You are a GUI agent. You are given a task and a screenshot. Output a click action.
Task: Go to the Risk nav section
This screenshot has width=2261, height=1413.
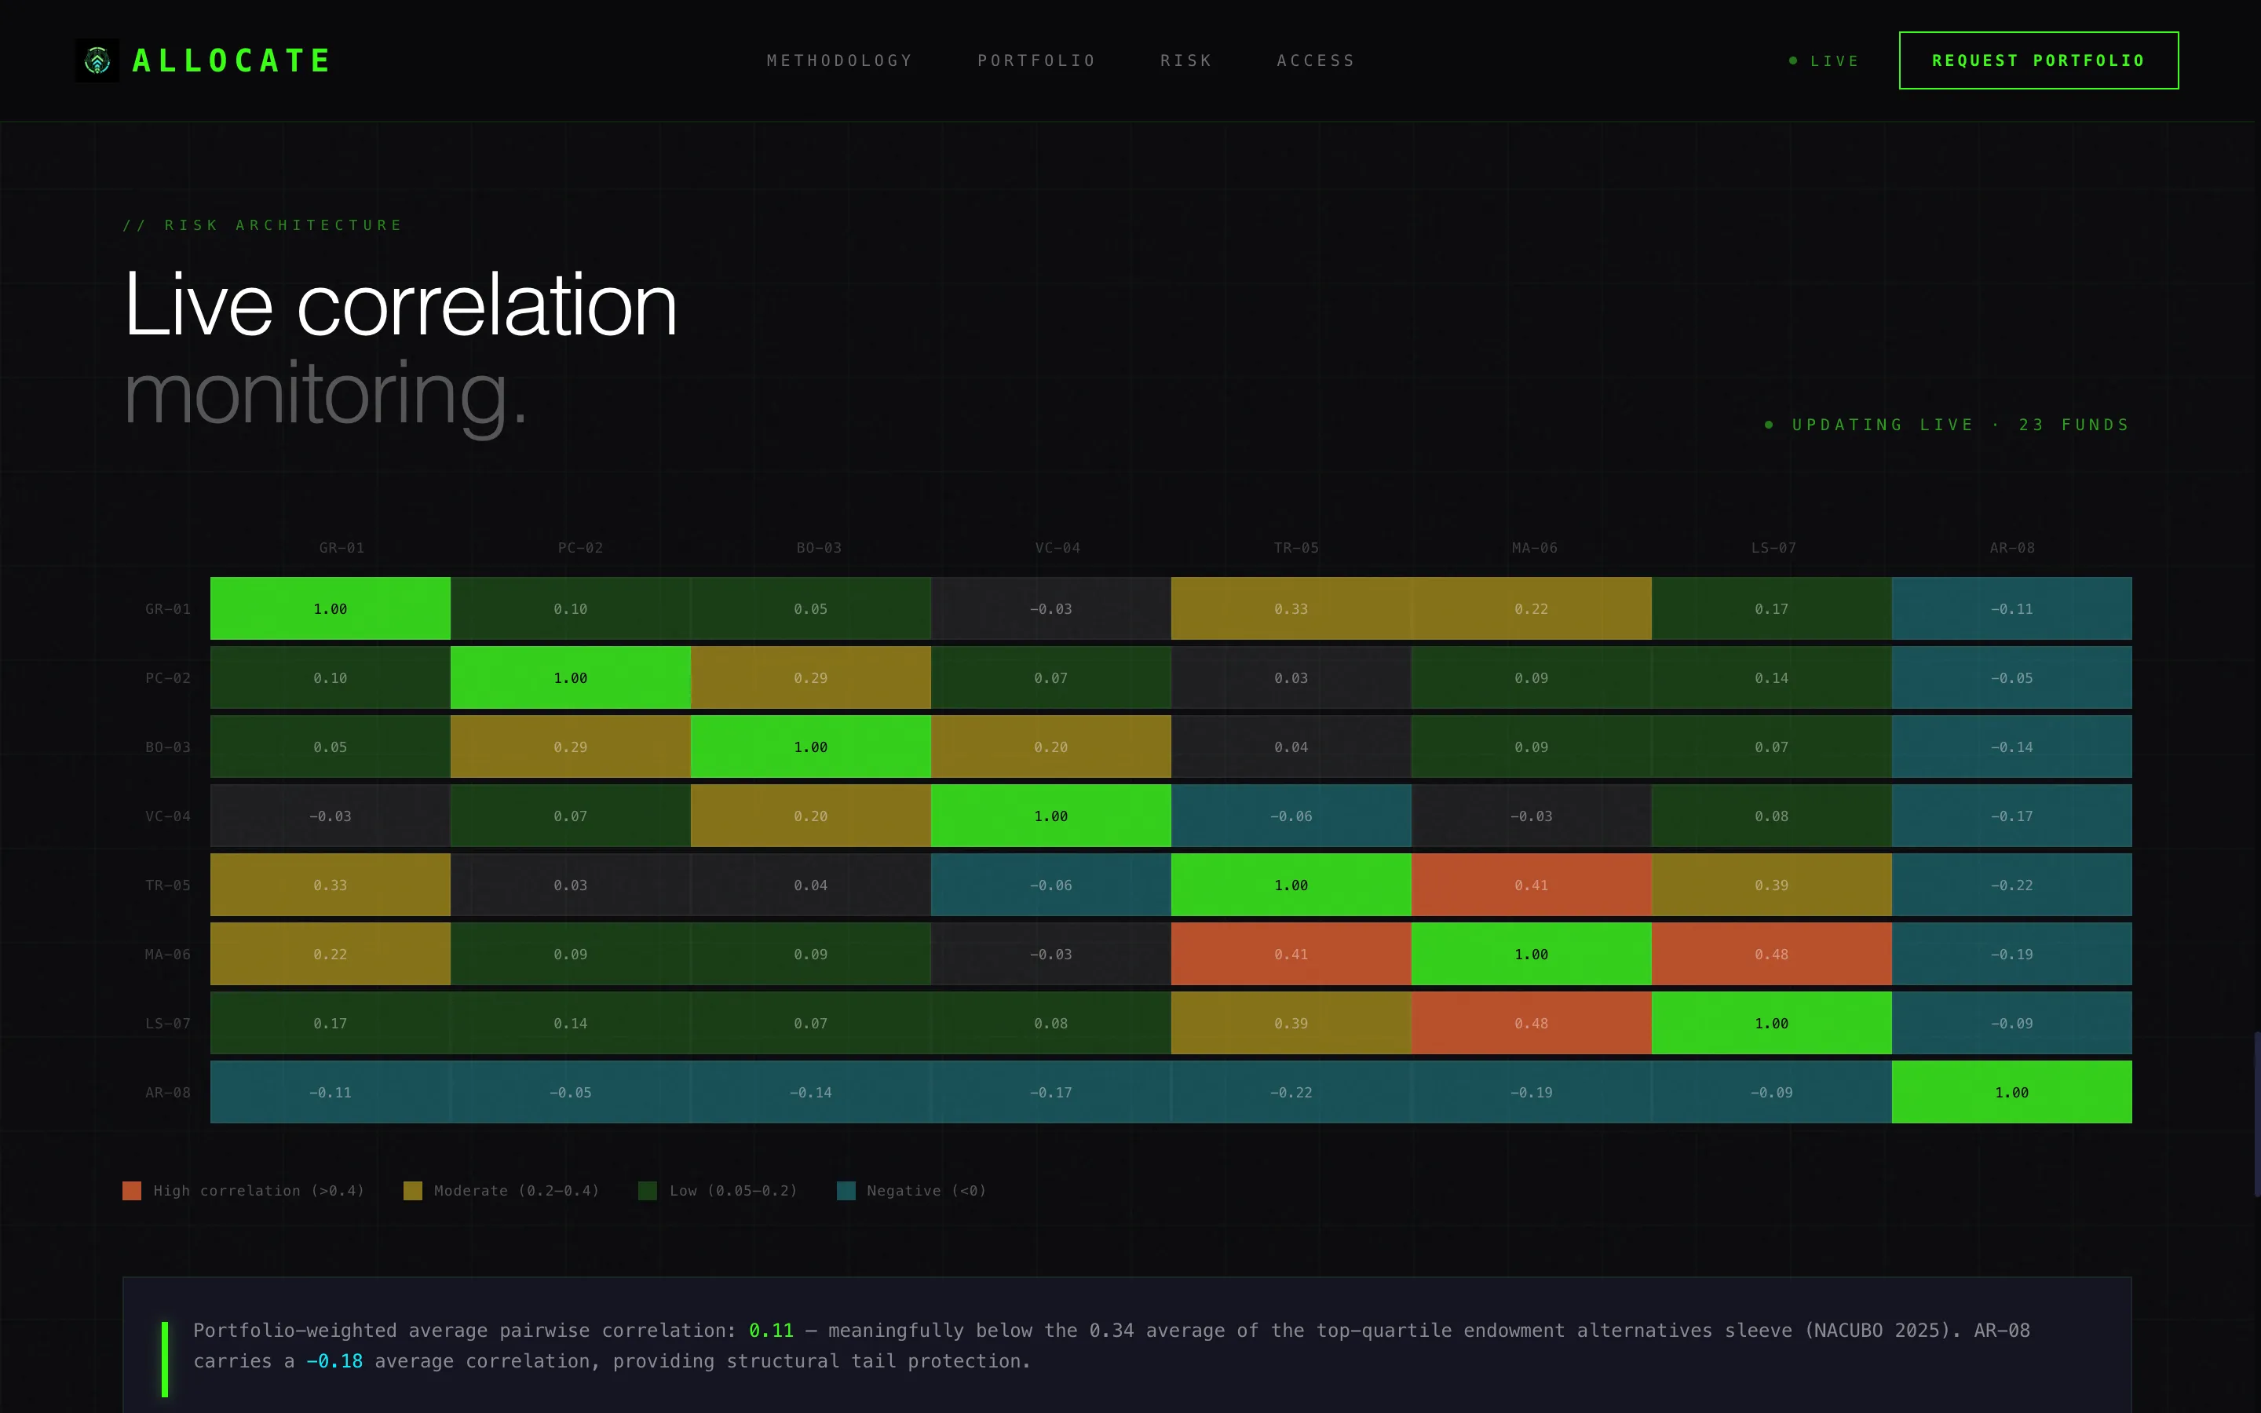tap(1186, 60)
